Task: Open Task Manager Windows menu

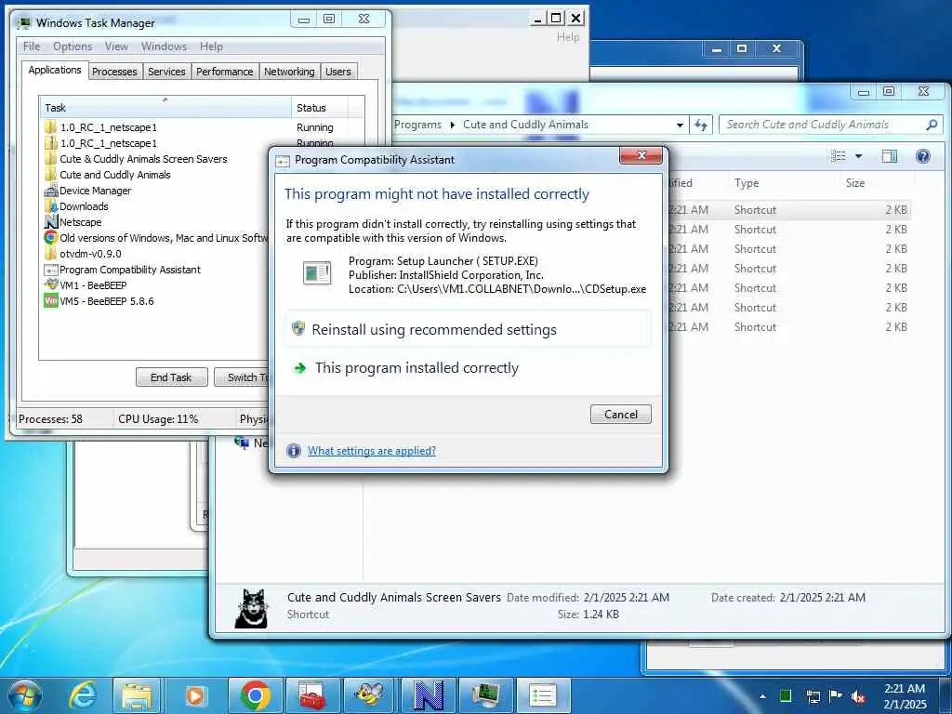Action: [164, 46]
